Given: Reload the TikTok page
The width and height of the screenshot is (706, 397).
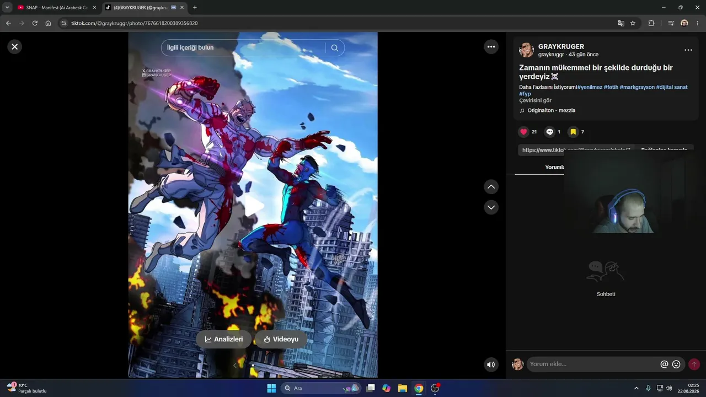Looking at the screenshot, I should 35,23.
